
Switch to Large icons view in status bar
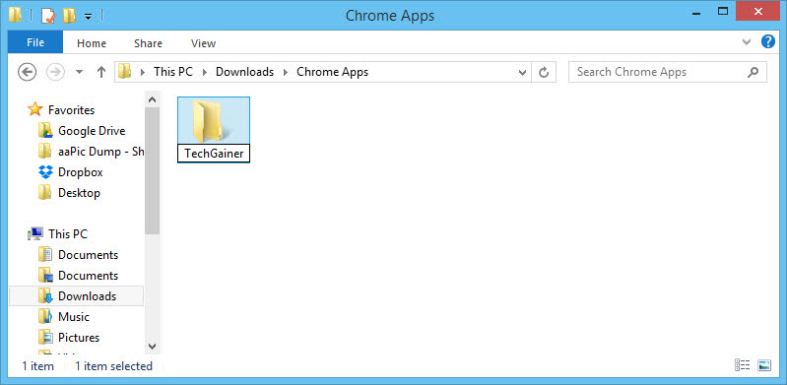point(764,365)
